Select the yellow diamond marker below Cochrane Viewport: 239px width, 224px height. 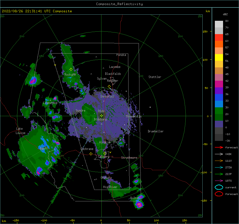point(91,154)
